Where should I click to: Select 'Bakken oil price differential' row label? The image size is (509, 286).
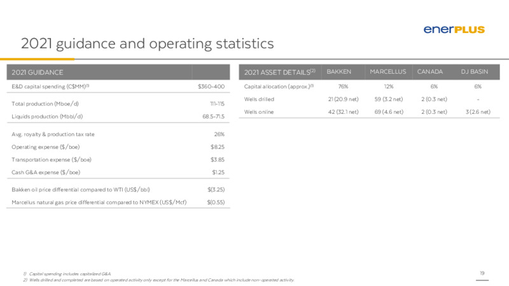pyautogui.click(x=81, y=189)
